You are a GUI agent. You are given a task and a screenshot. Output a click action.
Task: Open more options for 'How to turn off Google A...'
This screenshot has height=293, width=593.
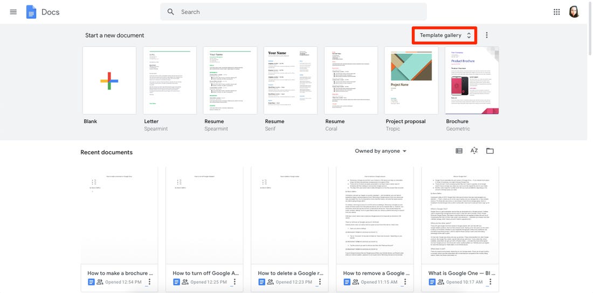[x=235, y=282]
